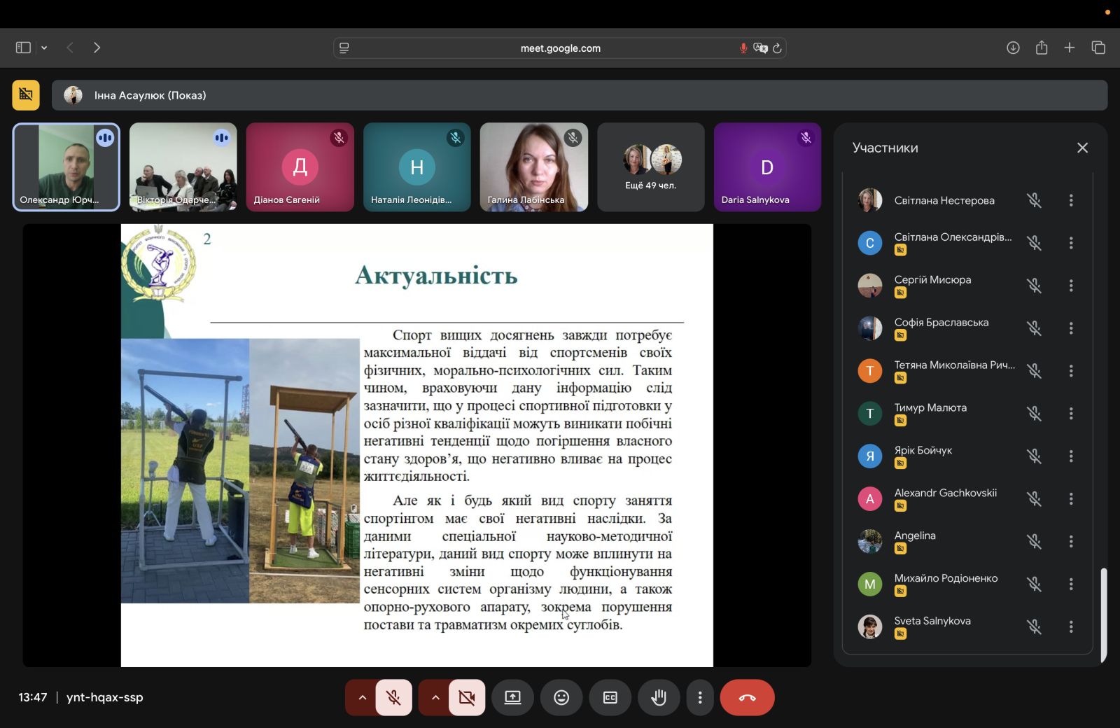
Task: Select Галина Лабінська video thumbnail
Action: click(x=533, y=167)
